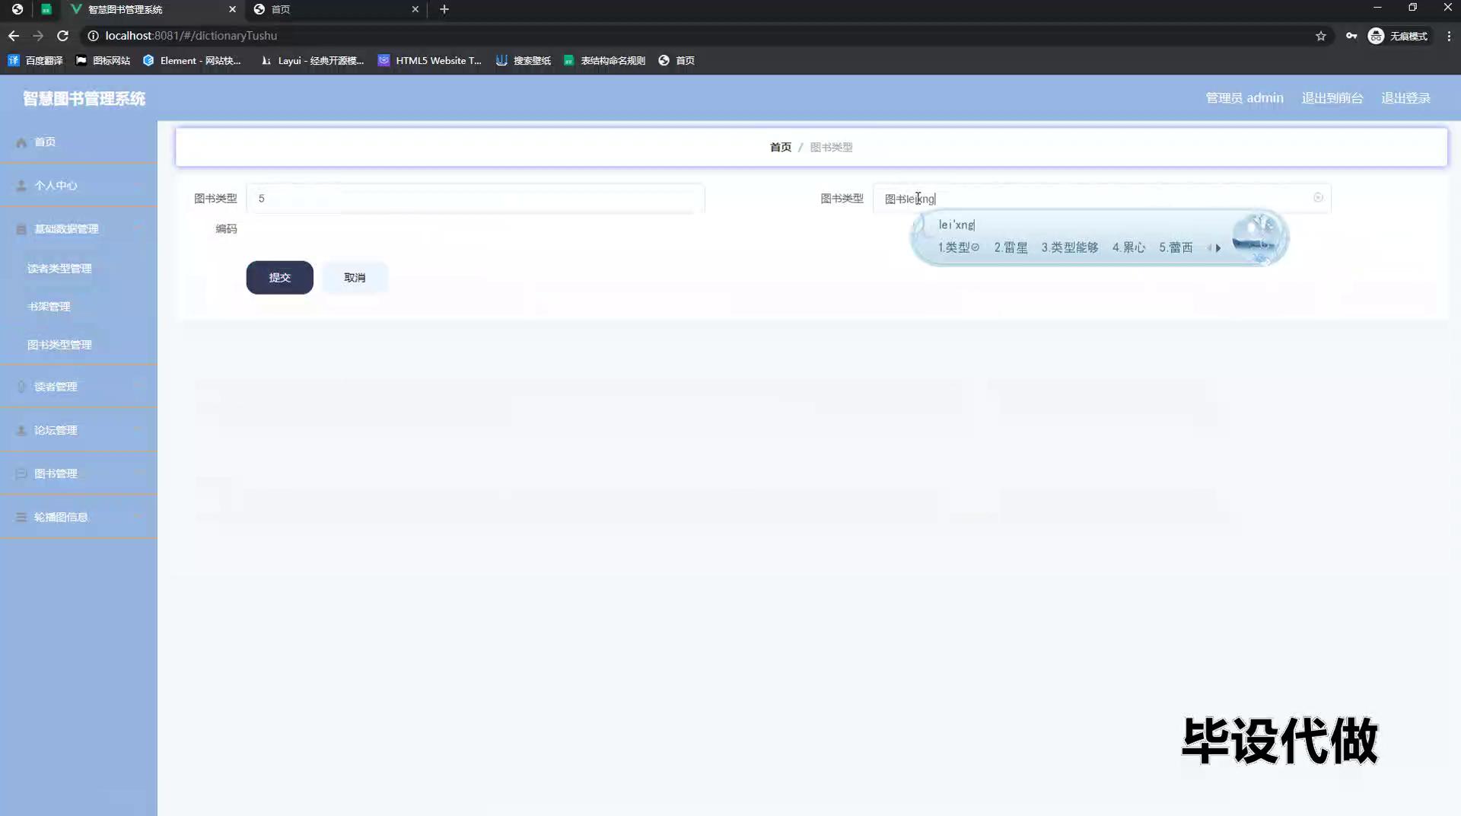Screen dimensions: 1461x816
Task: Switch to the second 首页 browser tab
Action: 335,9
